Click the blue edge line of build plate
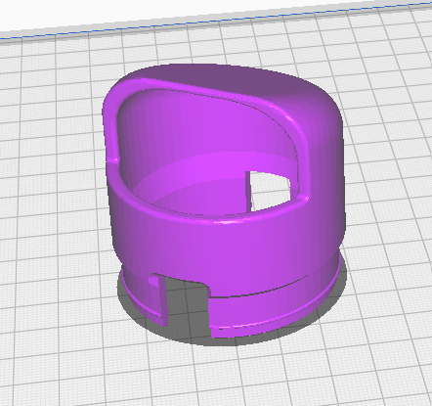 click(x=216, y=21)
